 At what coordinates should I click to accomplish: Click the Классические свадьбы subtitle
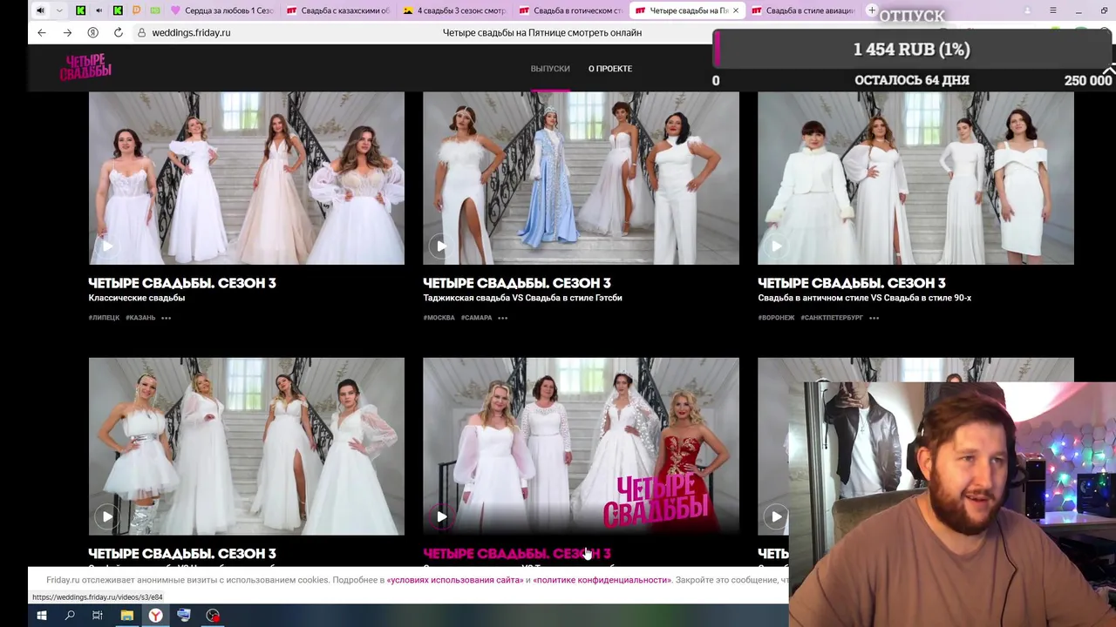tap(136, 298)
